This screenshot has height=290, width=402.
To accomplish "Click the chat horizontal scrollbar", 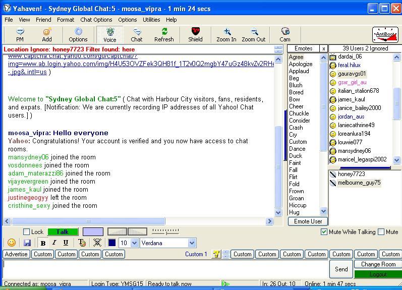I will click(88, 221).
